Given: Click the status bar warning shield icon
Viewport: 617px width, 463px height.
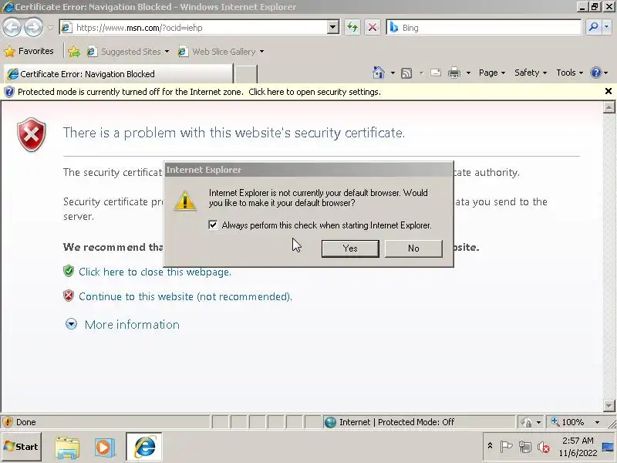Looking at the screenshot, I should 8,422.
